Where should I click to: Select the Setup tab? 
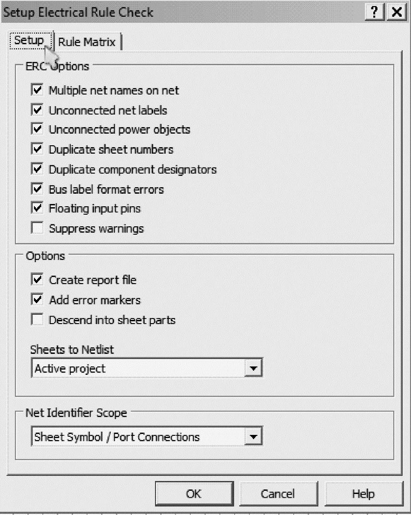[29, 41]
